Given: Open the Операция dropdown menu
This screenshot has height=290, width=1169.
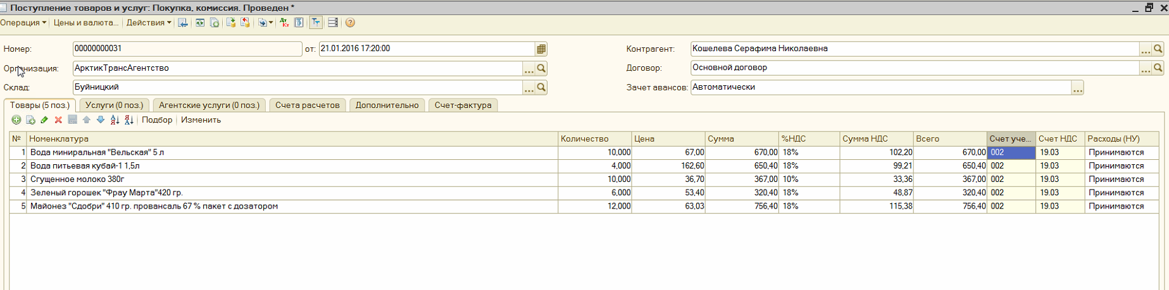Looking at the screenshot, I should pyautogui.click(x=23, y=23).
